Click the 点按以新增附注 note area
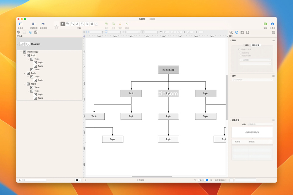Image resolution: width=293 pixels, height=195 pixels. 252,132
